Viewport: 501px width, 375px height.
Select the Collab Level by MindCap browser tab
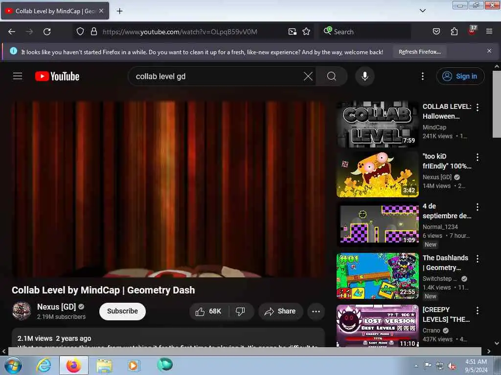[x=55, y=11]
